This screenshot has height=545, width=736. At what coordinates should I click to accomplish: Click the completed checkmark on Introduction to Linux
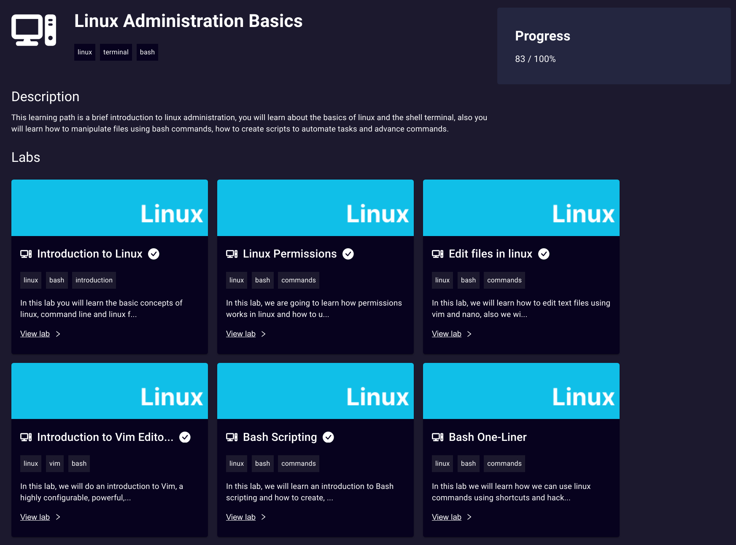click(154, 254)
